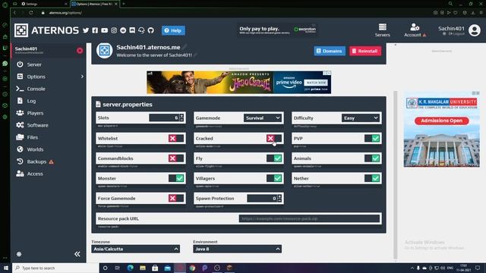This screenshot has width=486, height=273.
Task: Open Aternos Instagram icon
Action: (x=114, y=30)
